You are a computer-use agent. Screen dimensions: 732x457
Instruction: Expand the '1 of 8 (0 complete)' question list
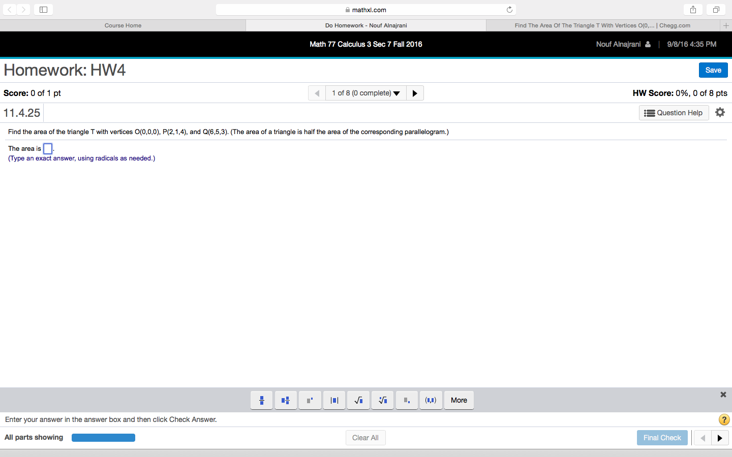coord(366,93)
